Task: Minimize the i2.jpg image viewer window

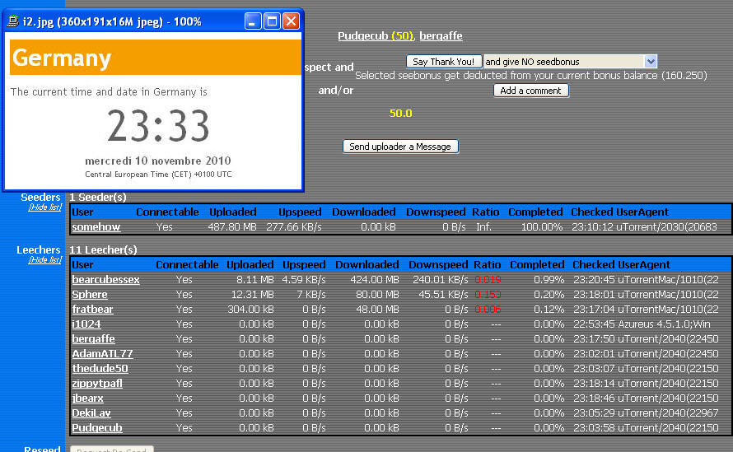Action: pos(254,21)
